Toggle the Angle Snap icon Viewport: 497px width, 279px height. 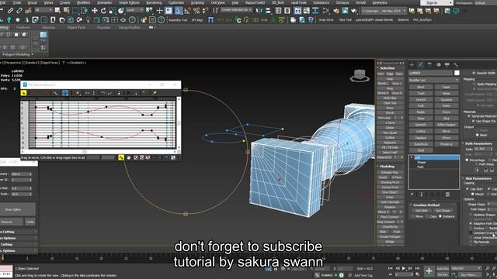tap(188, 11)
